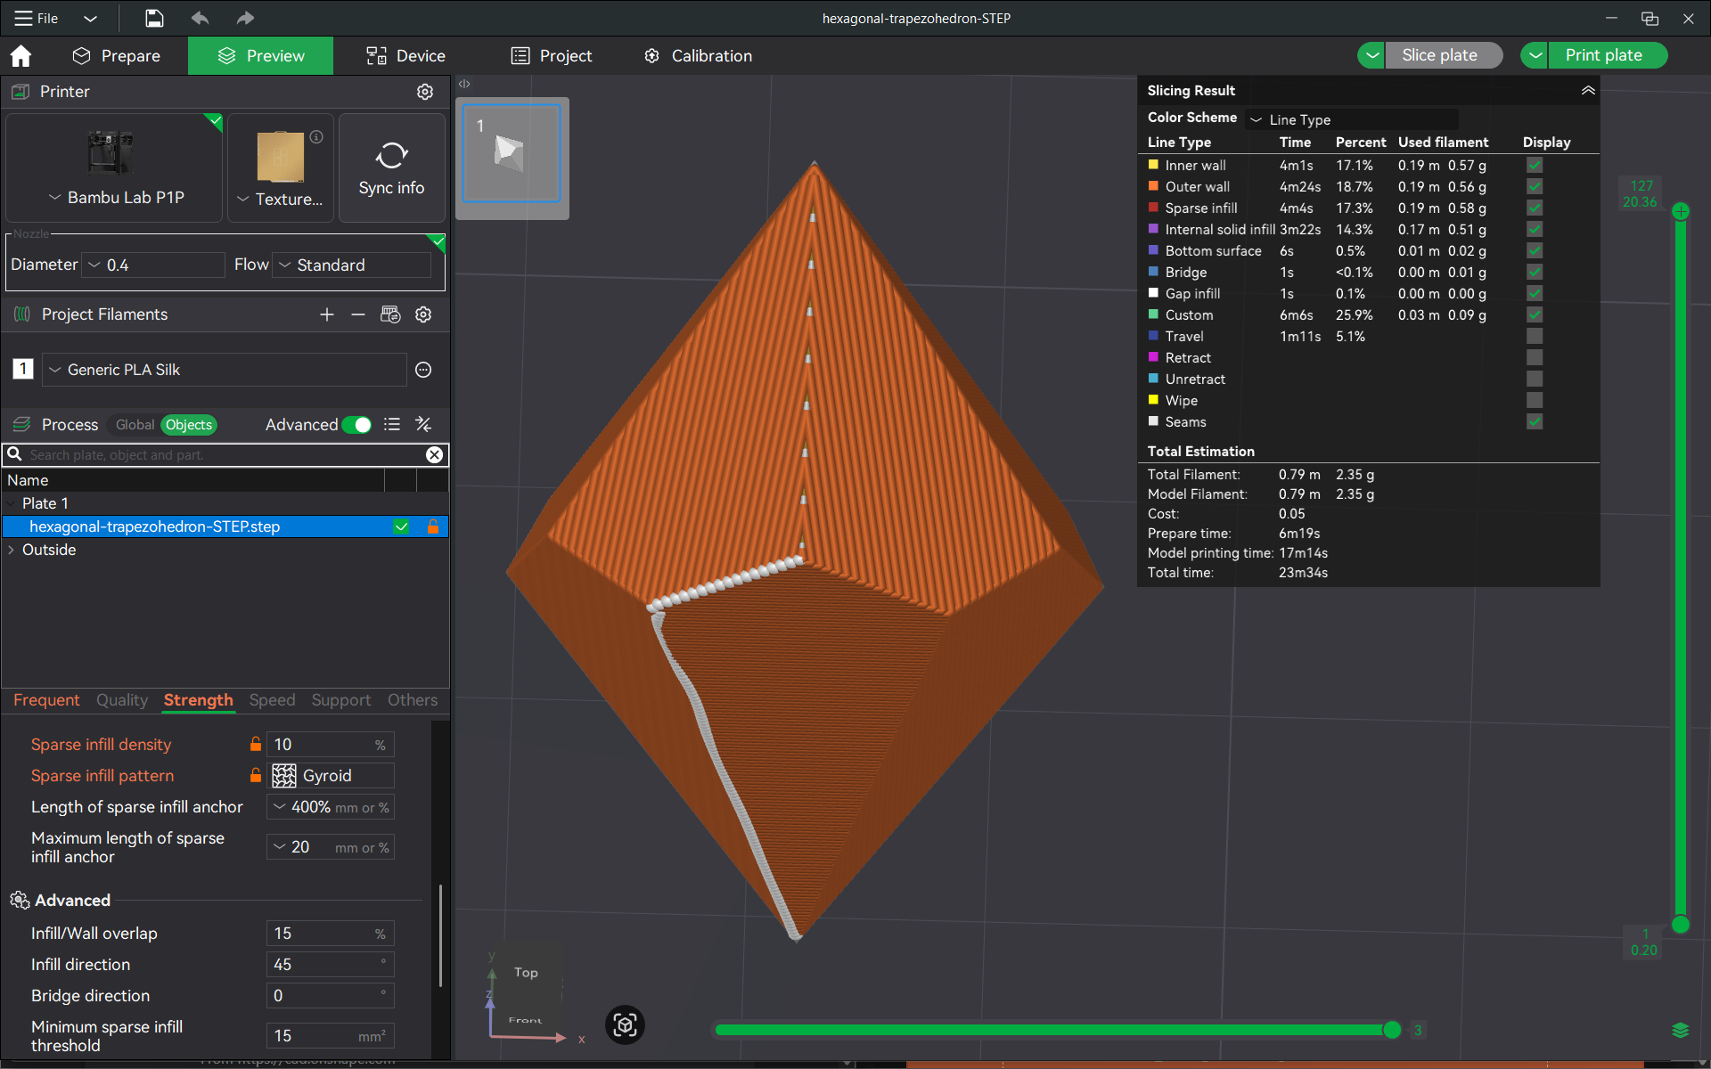Enable Travel line display checkbox
Image resolution: width=1711 pixels, height=1069 pixels.
point(1535,336)
